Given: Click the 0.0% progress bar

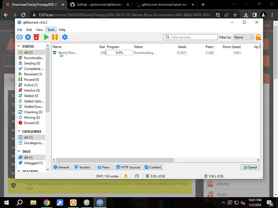Looking at the screenshot, I should pyautogui.click(x=119, y=53).
